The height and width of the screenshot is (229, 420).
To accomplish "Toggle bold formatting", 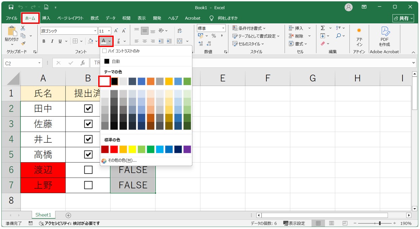I will [44, 41].
